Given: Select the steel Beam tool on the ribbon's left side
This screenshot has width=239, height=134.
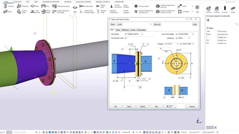Looking at the screenshot, I should [8, 12].
